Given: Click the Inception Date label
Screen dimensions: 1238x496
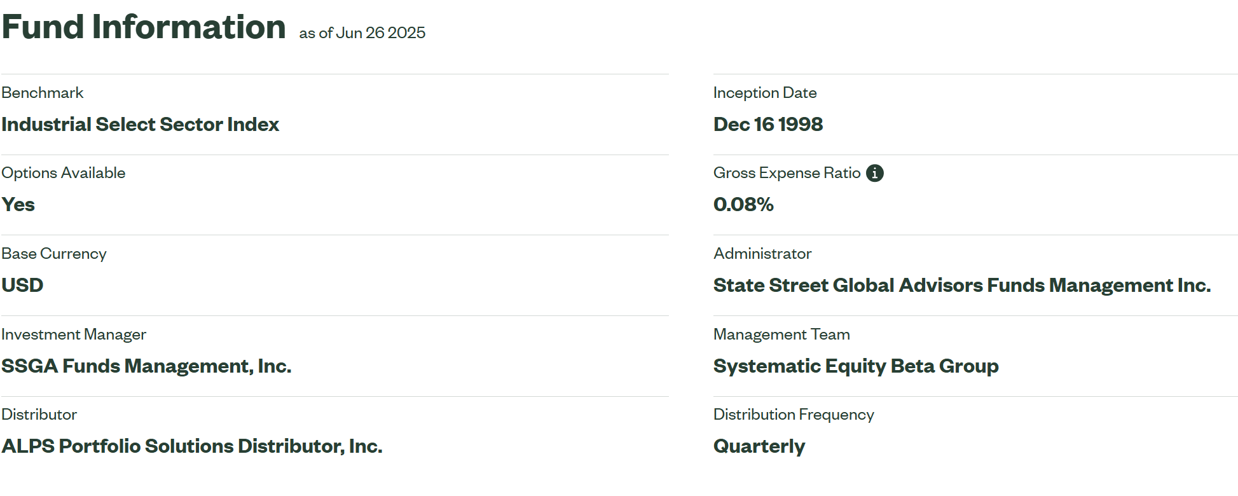Looking at the screenshot, I should [765, 93].
